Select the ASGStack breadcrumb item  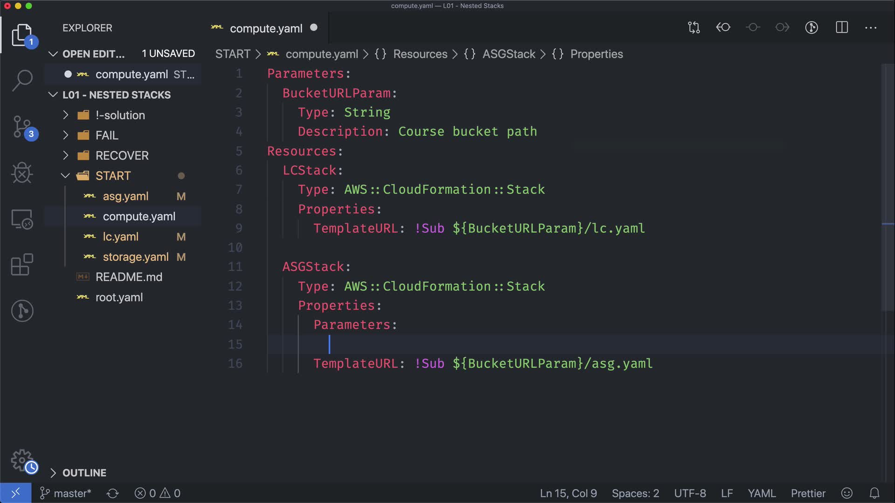pyautogui.click(x=509, y=54)
